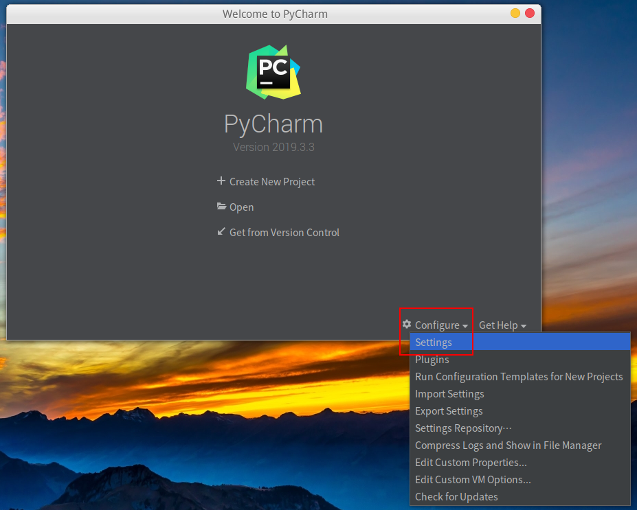Choose Export Settings menu entry
The height and width of the screenshot is (510, 637).
[520, 411]
